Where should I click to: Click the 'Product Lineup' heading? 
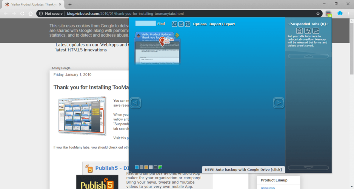click(274, 180)
